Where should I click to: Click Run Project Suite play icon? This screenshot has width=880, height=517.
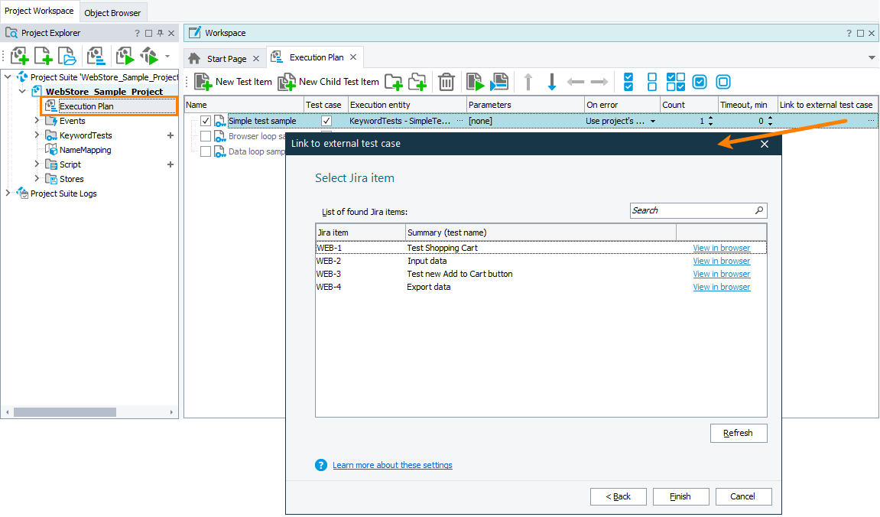149,56
